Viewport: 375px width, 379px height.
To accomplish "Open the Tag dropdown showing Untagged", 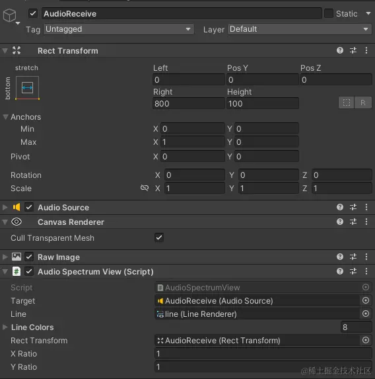I will tap(119, 29).
